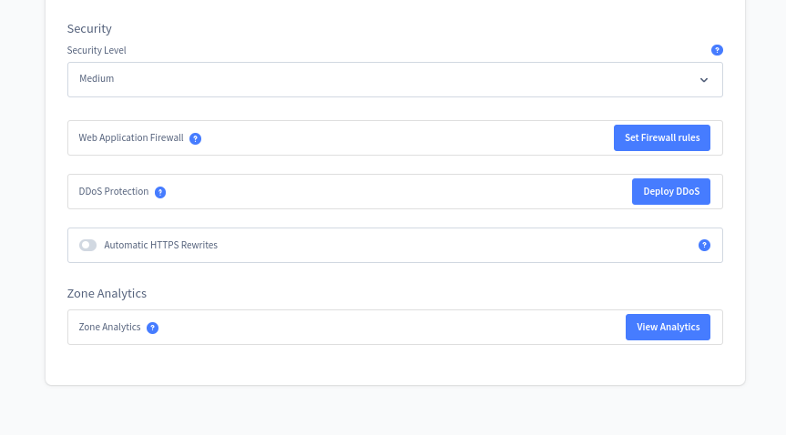The image size is (786, 435).
Task: Enable the Automatic HTTPS Rewrites toggle
Action: click(87, 245)
